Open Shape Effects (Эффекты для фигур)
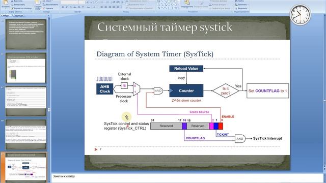The height and width of the screenshot is (183, 326). [220, 8]
